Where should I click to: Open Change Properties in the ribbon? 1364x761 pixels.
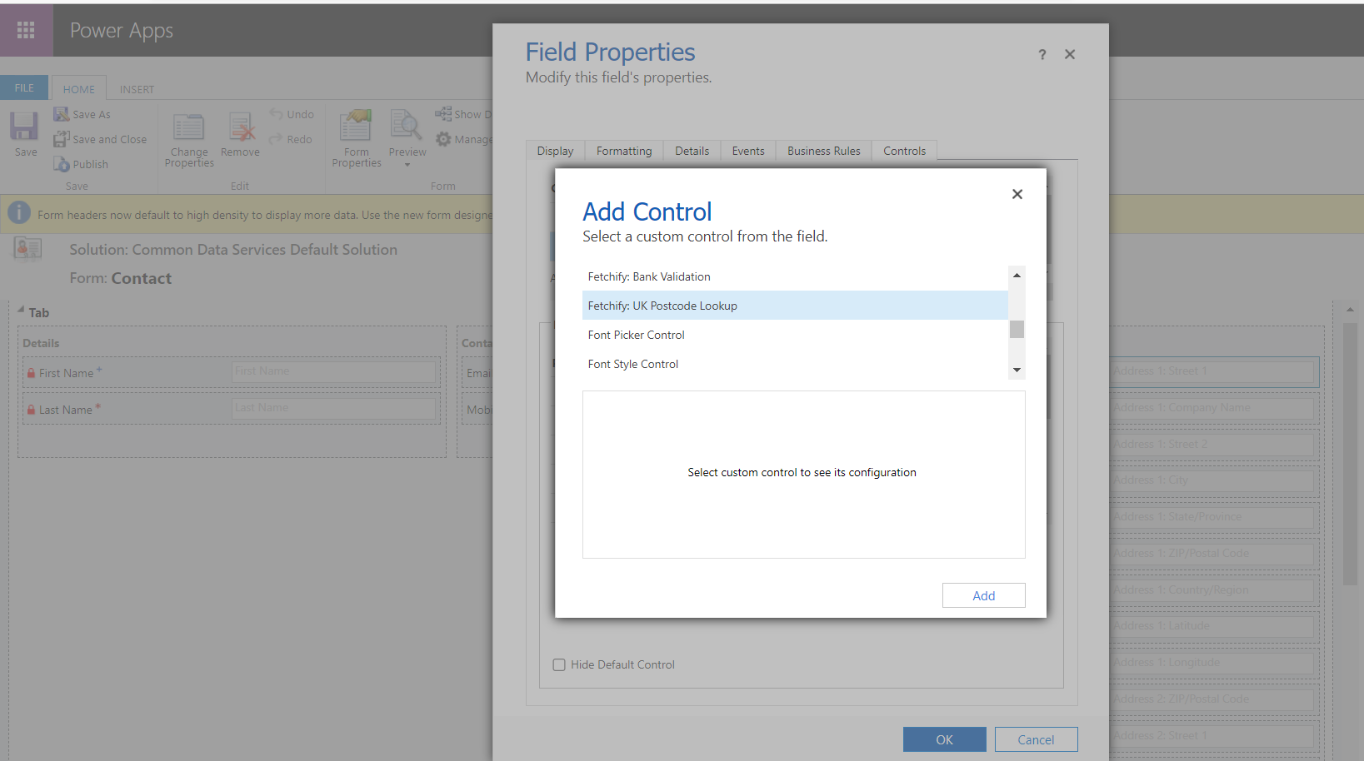click(189, 140)
